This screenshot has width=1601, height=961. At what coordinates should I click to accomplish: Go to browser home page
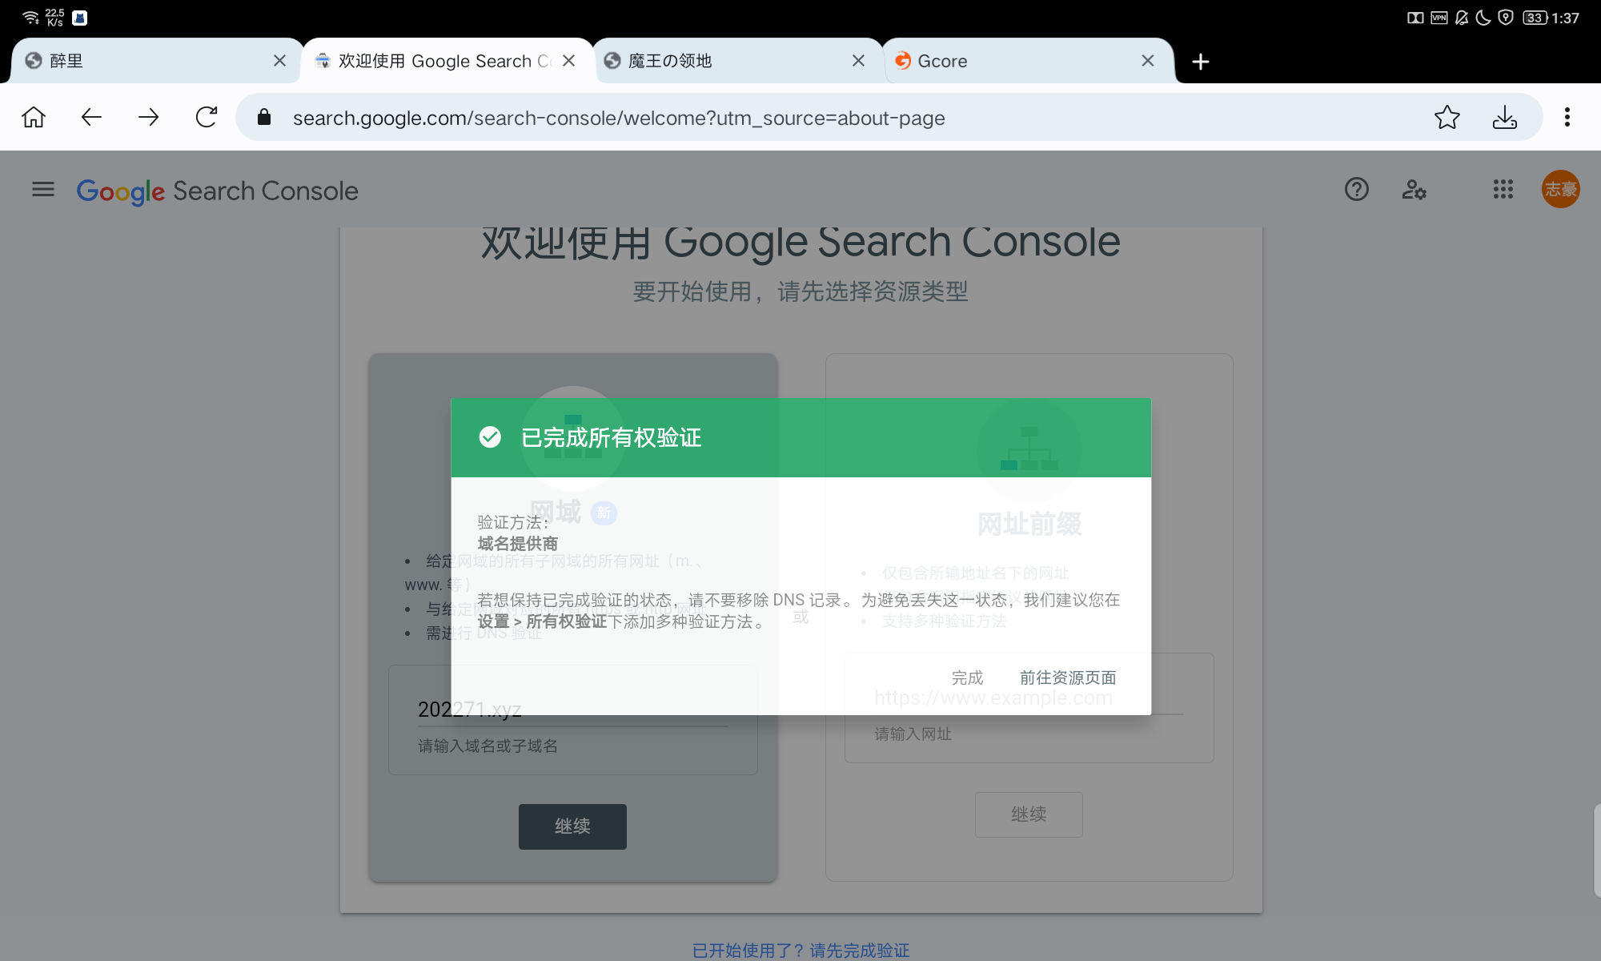click(34, 118)
